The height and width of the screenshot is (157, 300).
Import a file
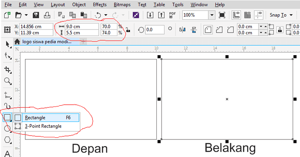[150, 15]
